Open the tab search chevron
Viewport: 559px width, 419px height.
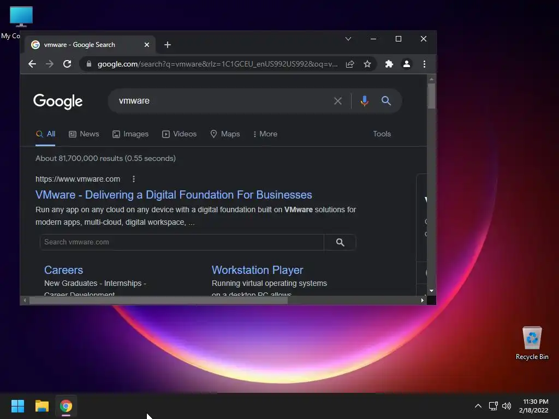pyautogui.click(x=348, y=39)
